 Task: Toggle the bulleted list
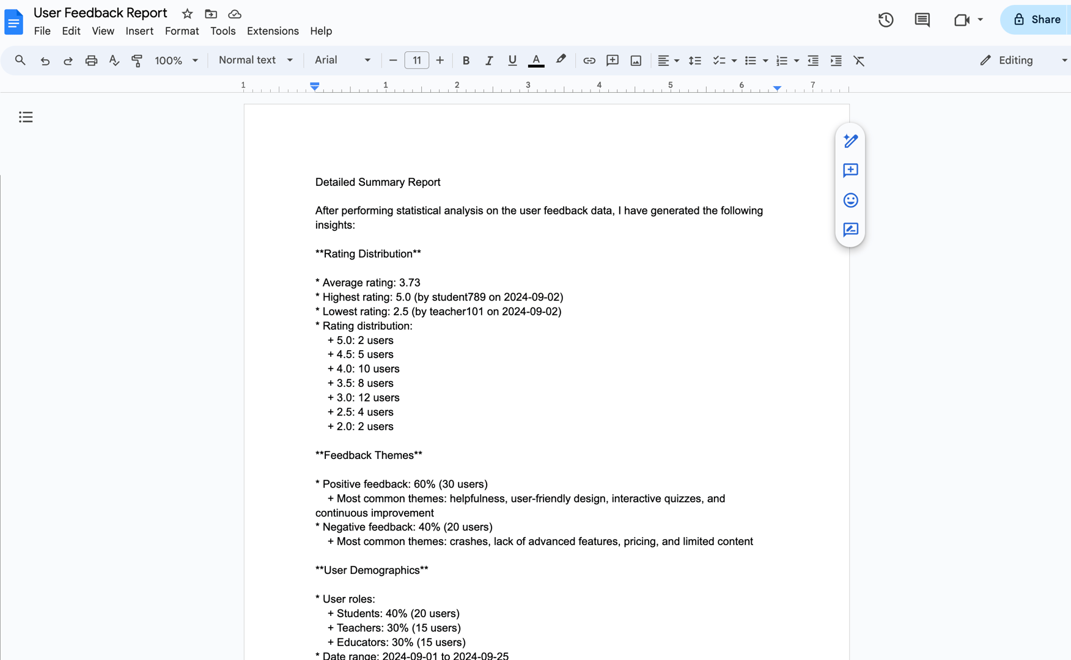(750, 61)
